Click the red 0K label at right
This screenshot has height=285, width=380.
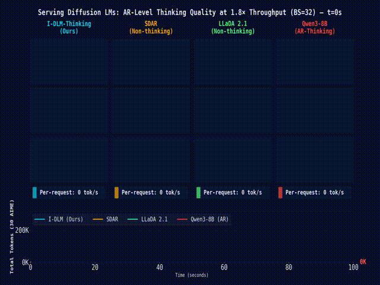363,262
